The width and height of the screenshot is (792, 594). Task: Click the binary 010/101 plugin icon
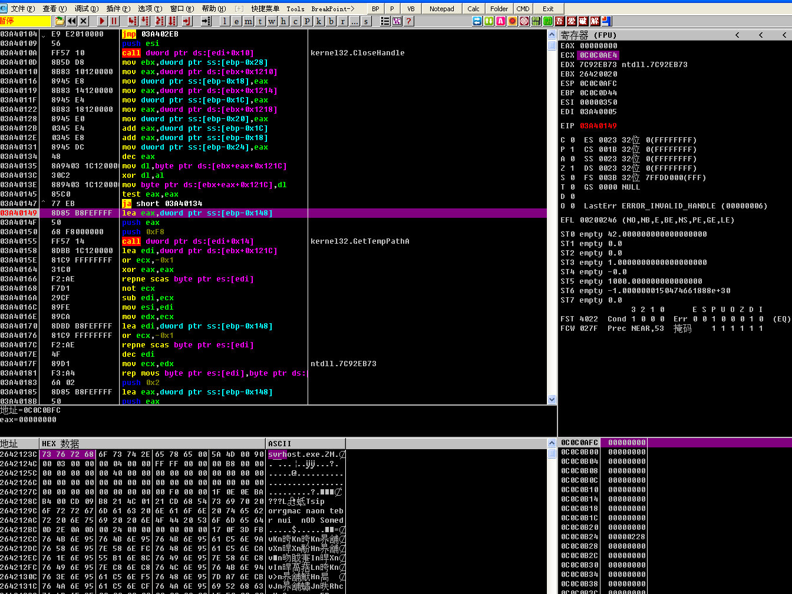(536, 21)
